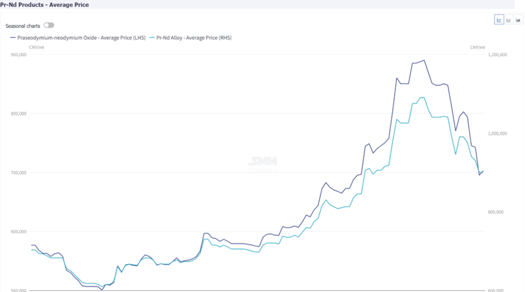
Task: Select the middle chart type icon
Action: pos(509,20)
